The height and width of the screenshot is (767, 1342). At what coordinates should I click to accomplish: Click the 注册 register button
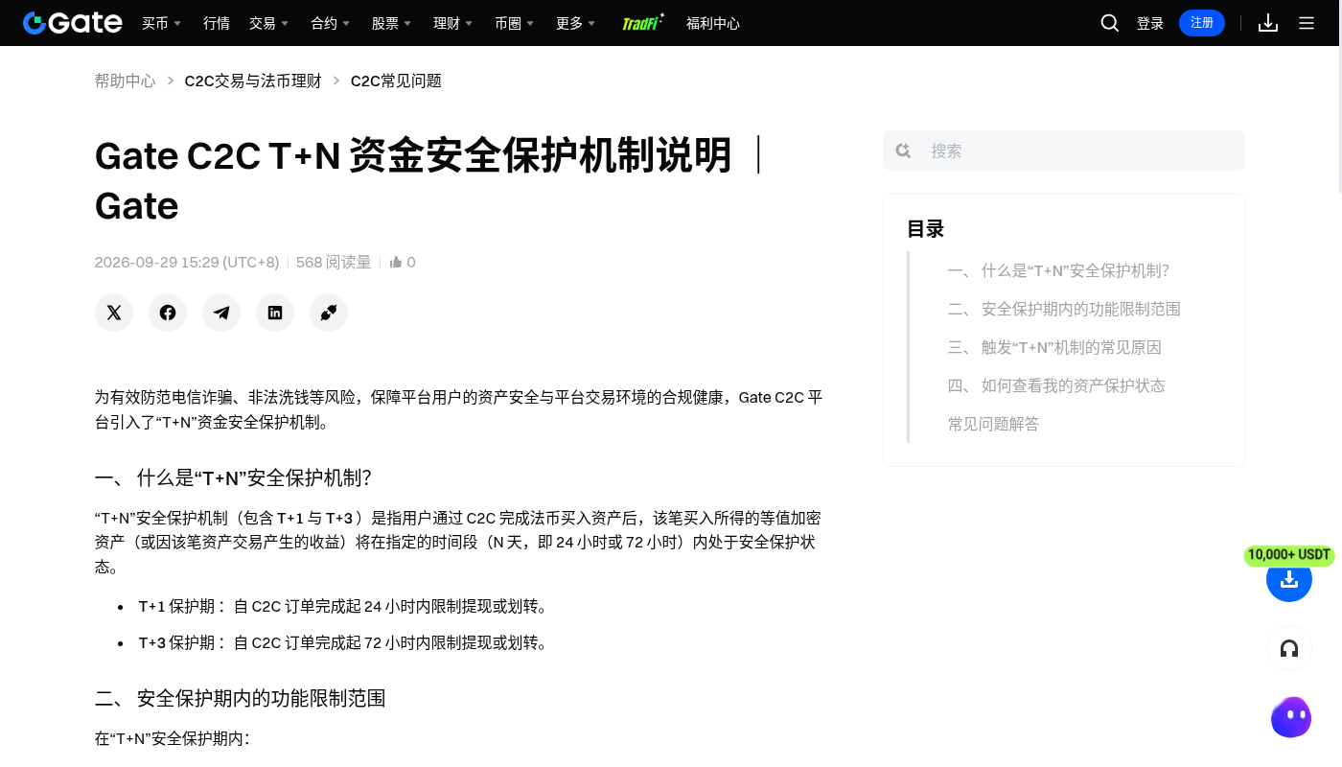(x=1202, y=23)
